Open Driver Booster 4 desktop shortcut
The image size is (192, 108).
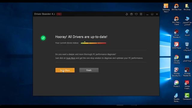(176, 34)
